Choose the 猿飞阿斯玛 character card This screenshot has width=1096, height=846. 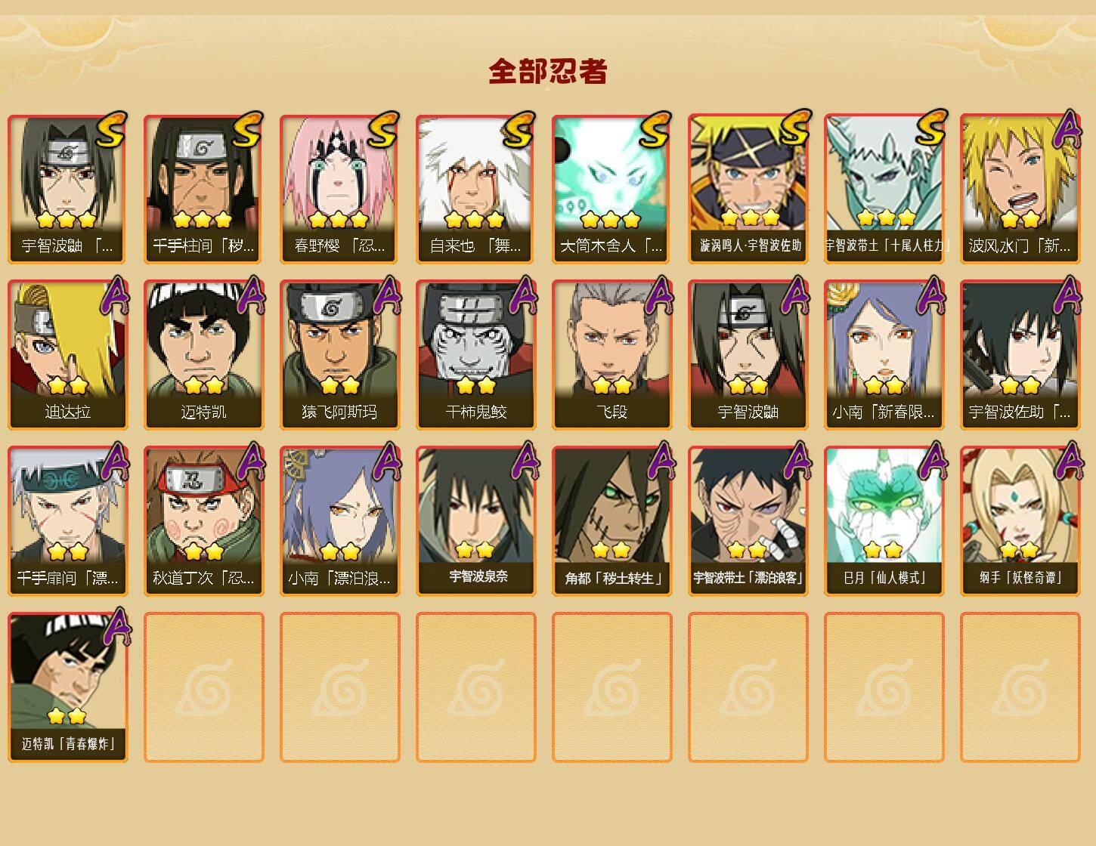click(340, 354)
